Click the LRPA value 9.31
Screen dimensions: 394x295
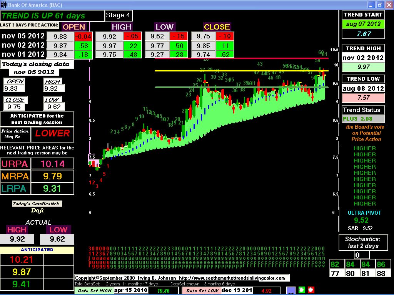(x=52, y=189)
